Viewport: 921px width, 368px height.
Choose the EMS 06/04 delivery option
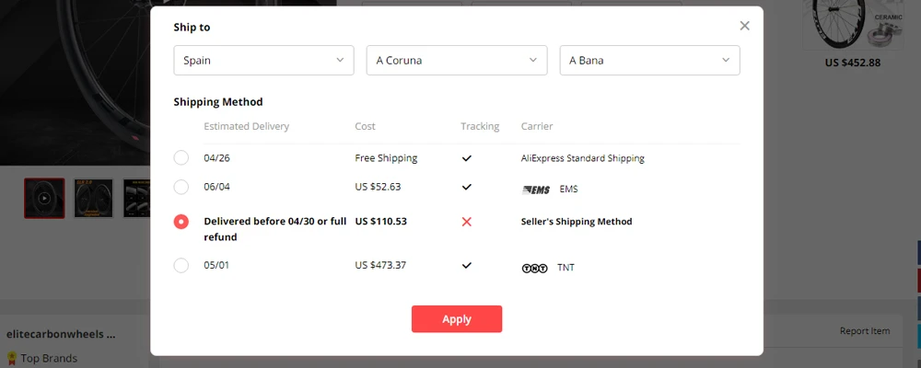pos(181,187)
